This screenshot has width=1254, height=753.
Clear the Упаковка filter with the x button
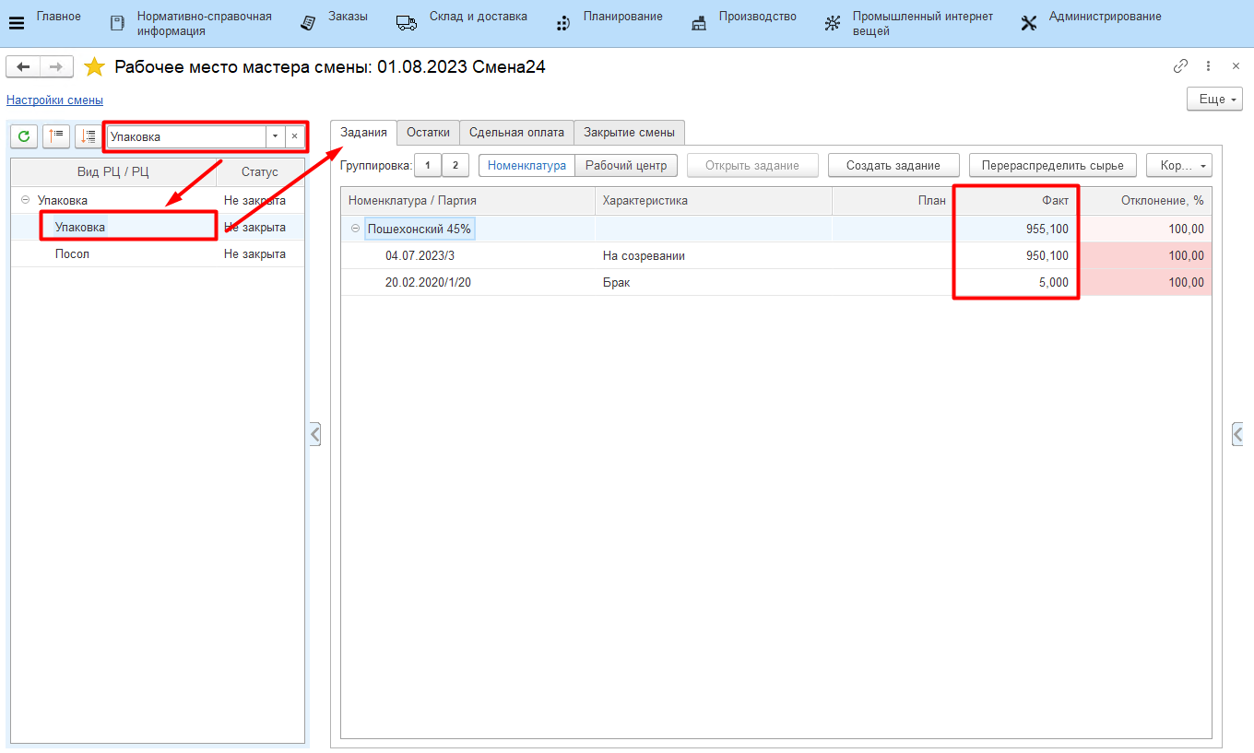(x=295, y=136)
